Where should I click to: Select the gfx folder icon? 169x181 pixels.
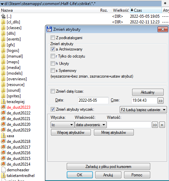(3, 45)
